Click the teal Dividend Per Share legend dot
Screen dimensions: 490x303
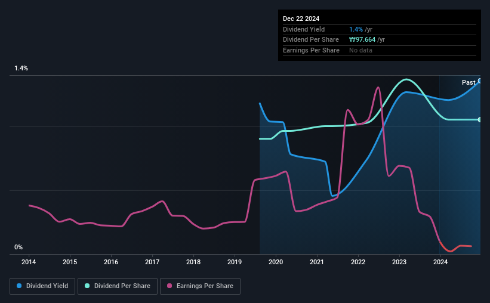click(x=87, y=286)
